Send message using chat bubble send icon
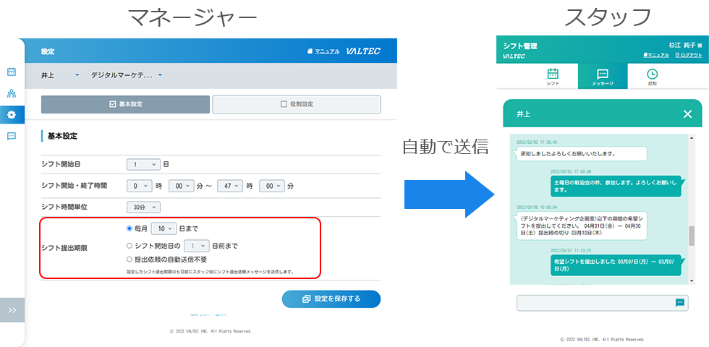709x347 pixels. 679,303
